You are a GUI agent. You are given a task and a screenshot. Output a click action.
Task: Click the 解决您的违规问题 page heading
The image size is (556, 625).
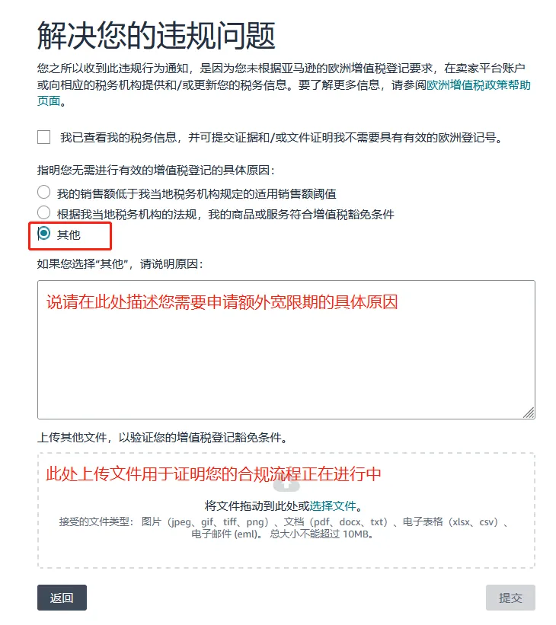(x=156, y=36)
